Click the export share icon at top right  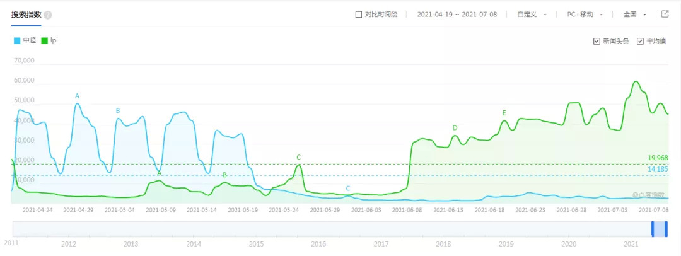[x=665, y=14]
